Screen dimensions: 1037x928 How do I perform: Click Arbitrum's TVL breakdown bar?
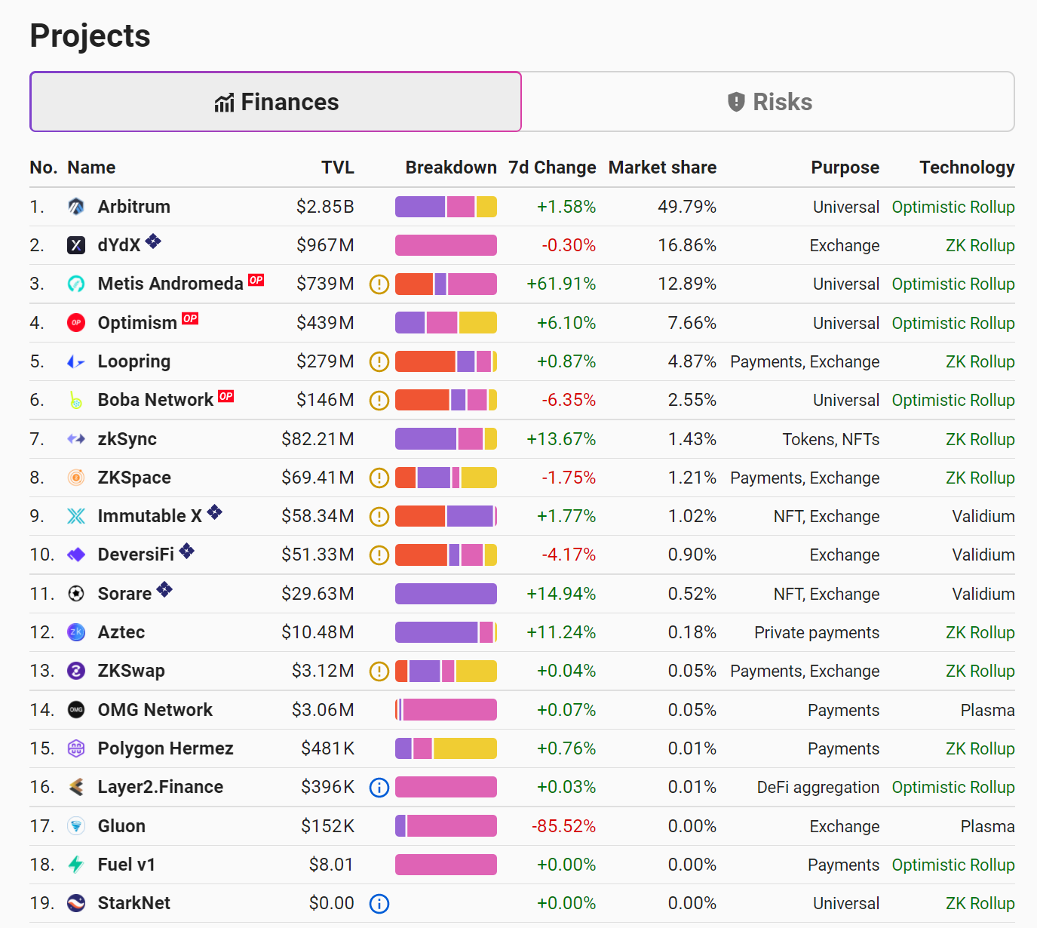click(446, 207)
